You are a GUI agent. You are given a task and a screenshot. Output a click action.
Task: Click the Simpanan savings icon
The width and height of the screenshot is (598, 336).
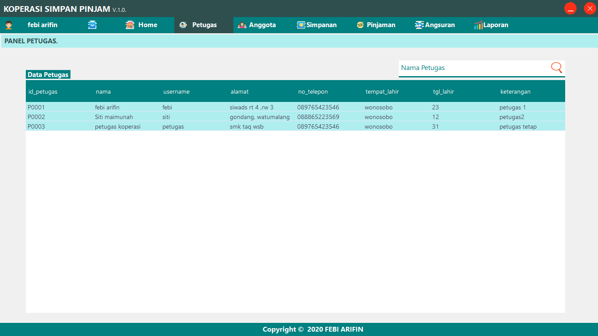coord(300,25)
